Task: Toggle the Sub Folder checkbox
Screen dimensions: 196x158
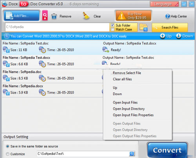Action: [x=113, y=25]
